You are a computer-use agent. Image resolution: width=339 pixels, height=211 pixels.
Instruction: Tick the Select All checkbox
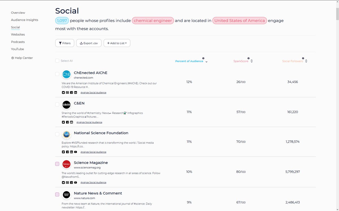pos(57,61)
